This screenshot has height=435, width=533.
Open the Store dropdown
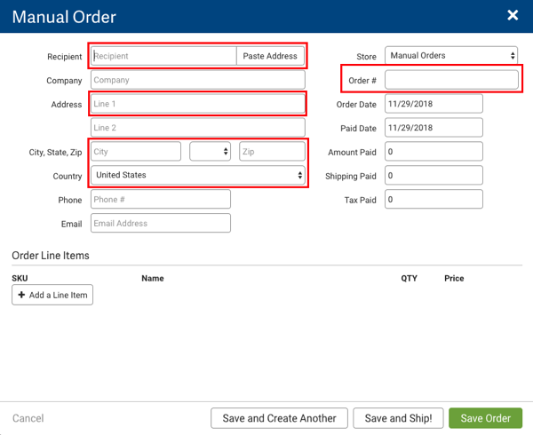pos(451,56)
